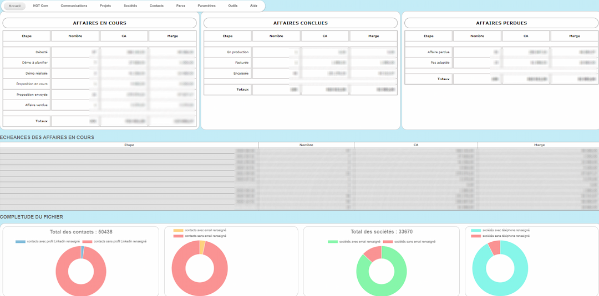Screen dimensions: 599x296
Task: Click the Total des contacts : 50438 title
Action: click(x=81, y=232)
